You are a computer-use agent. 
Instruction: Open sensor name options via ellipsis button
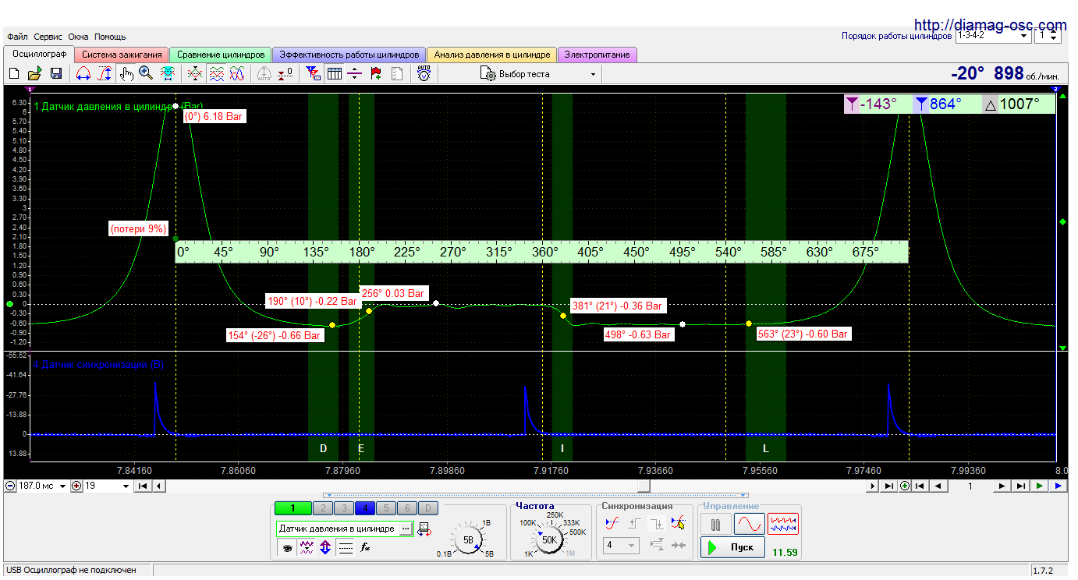(405, 529)
